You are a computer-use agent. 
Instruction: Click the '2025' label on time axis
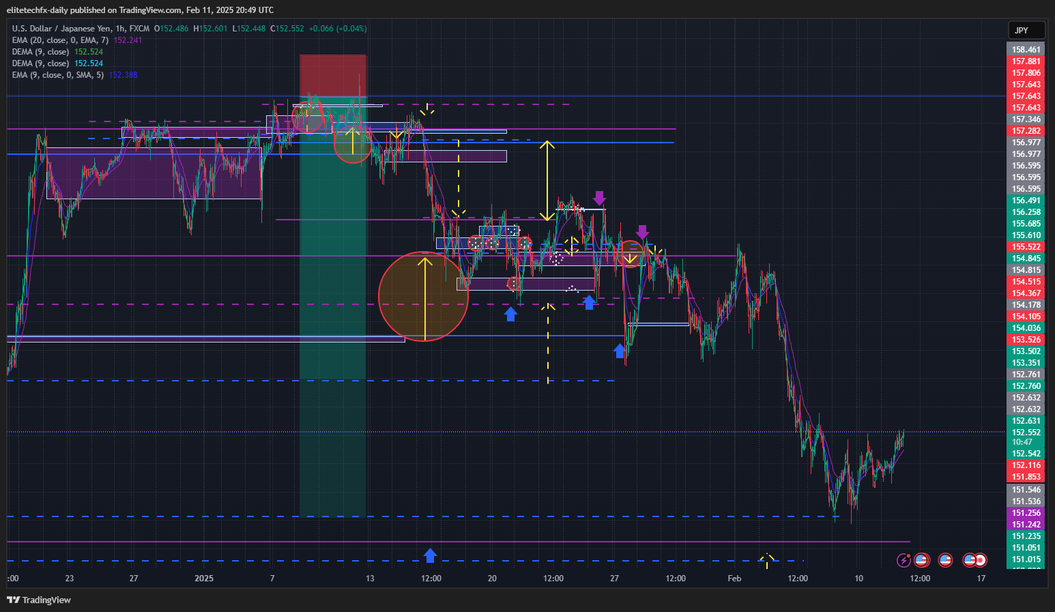pos(204,579)
